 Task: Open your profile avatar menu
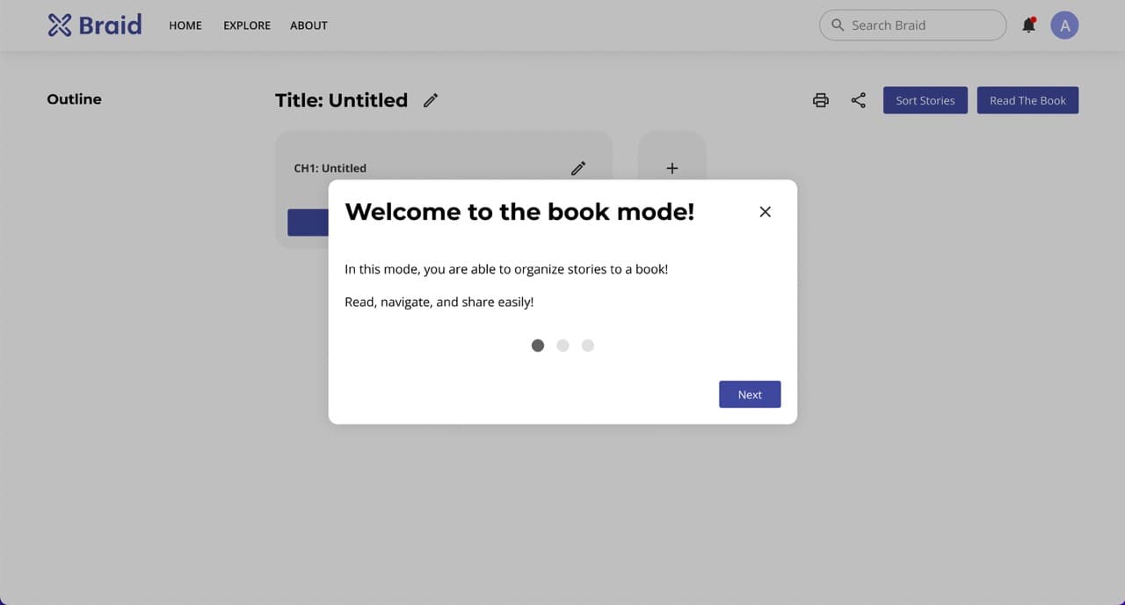pyautogui.click(x=1064, y=25)
